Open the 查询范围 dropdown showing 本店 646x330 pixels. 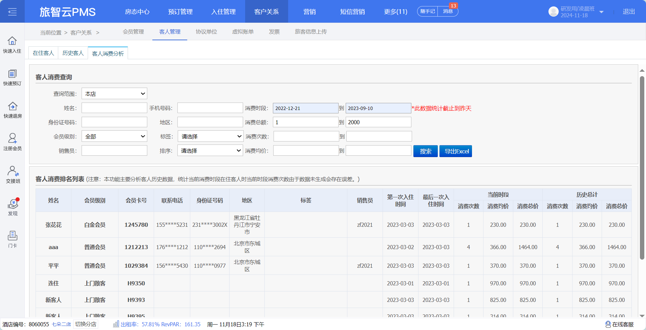coord(114,94)
